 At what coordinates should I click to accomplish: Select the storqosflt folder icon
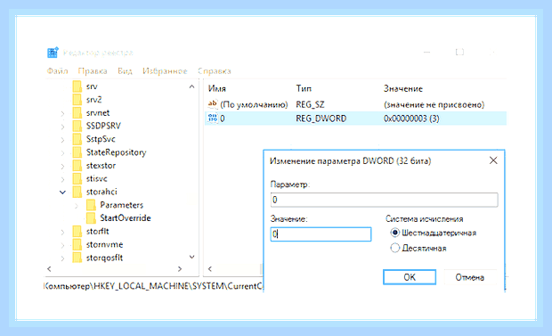tap(77, 258)
